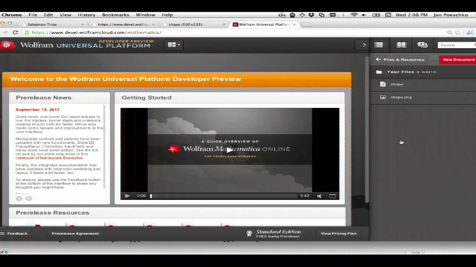Click the battery icon in menu bar

point(377,15)
